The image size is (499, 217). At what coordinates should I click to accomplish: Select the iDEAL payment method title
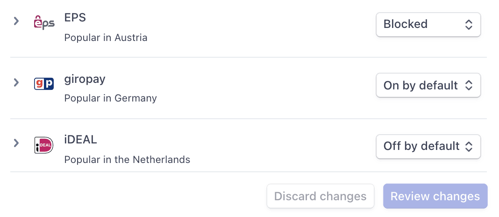click(80, 140)
